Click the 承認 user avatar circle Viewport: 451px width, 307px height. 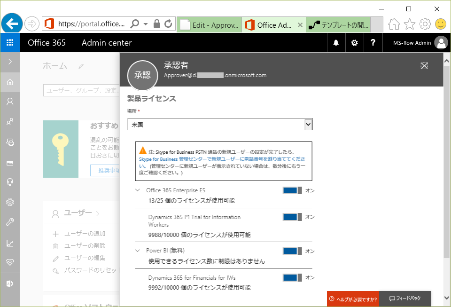click(x=143, y=75)
